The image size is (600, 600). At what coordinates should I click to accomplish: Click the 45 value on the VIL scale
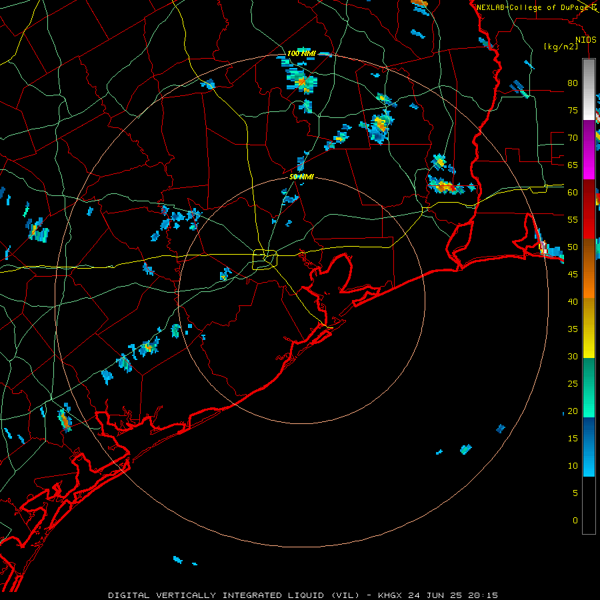click(573, 275)
